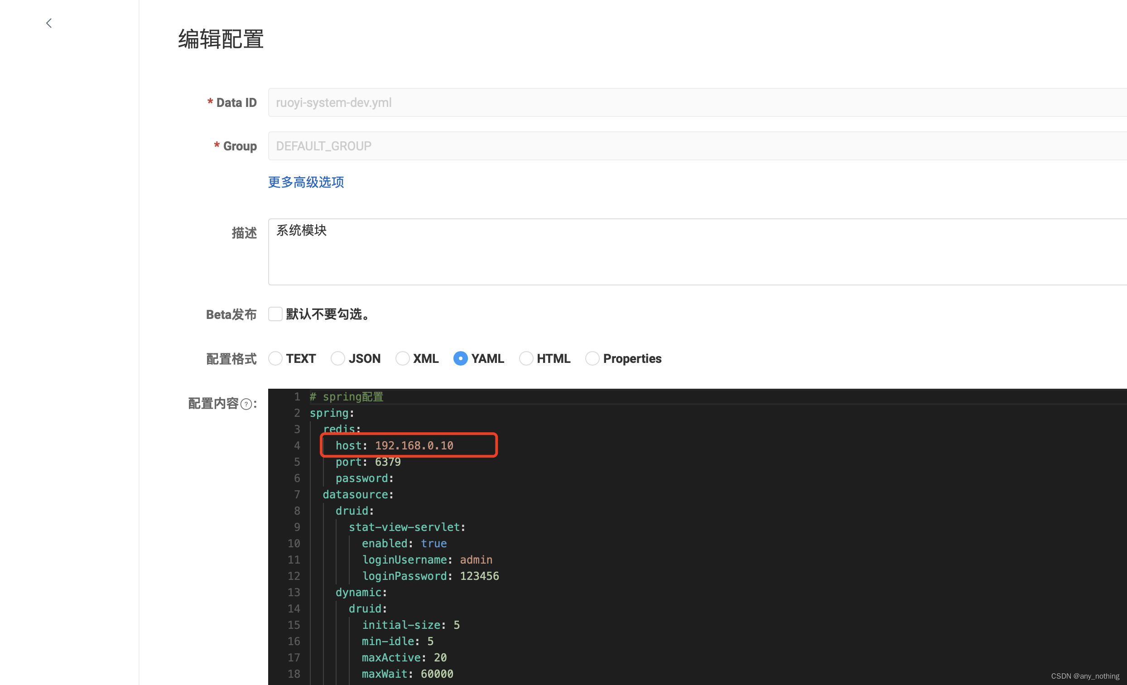Select the XML configuration format
Viewport: 1127px width, 685px height.
pyautogui.click(x=403, y=358)
